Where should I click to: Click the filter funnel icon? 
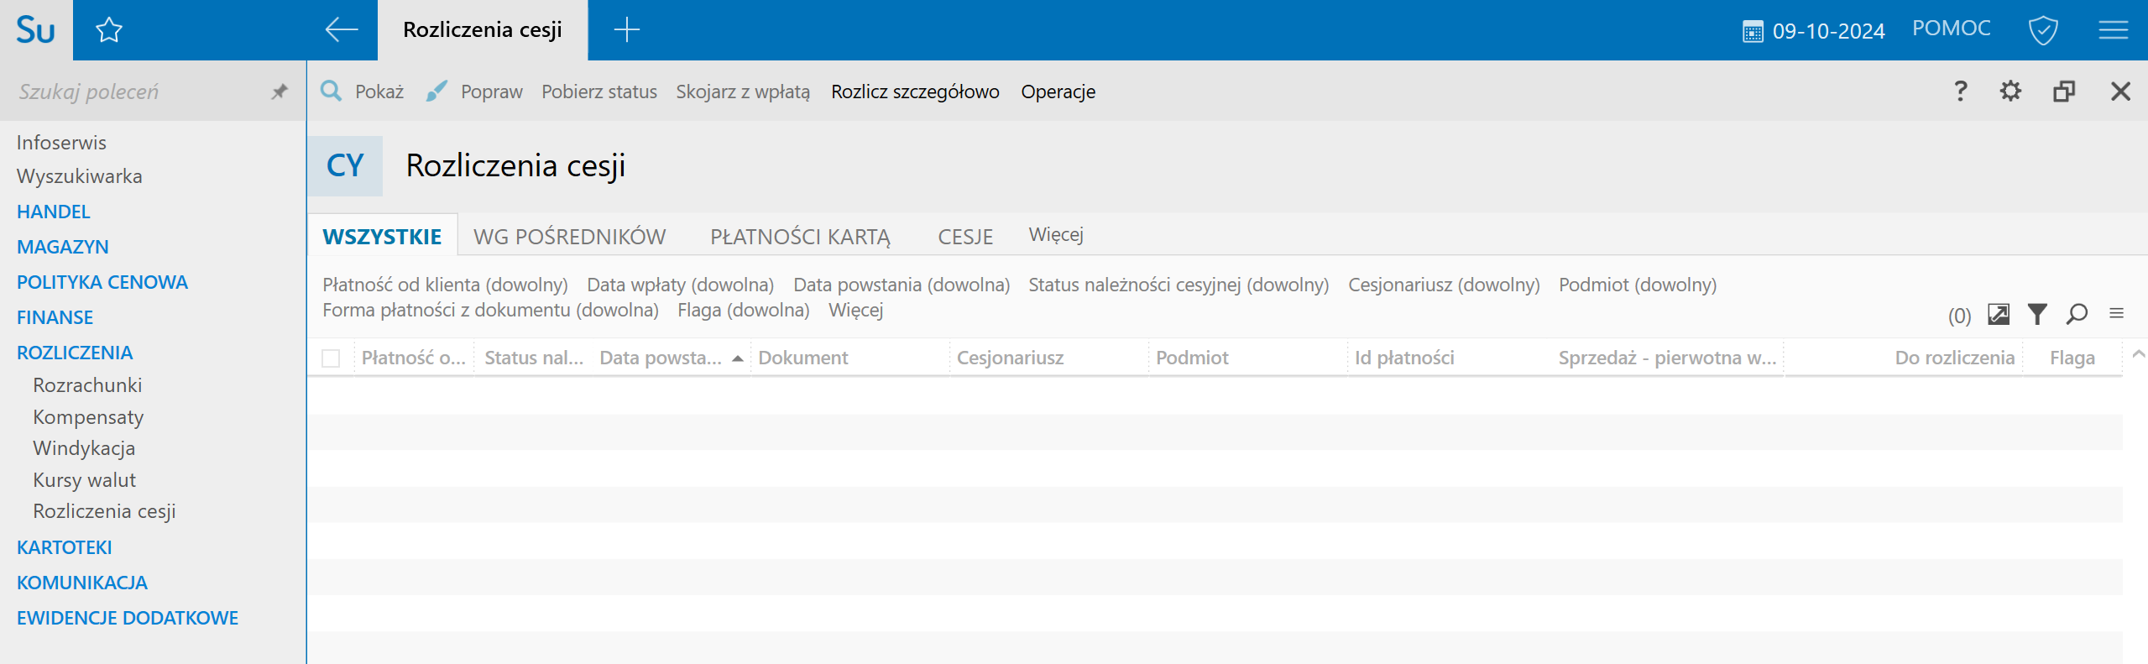(x=2037, y=315)
